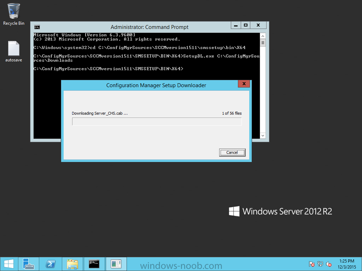Launch Server Manager from the taskbar
This screenshot has height=271, width=362.
point(29,264)
